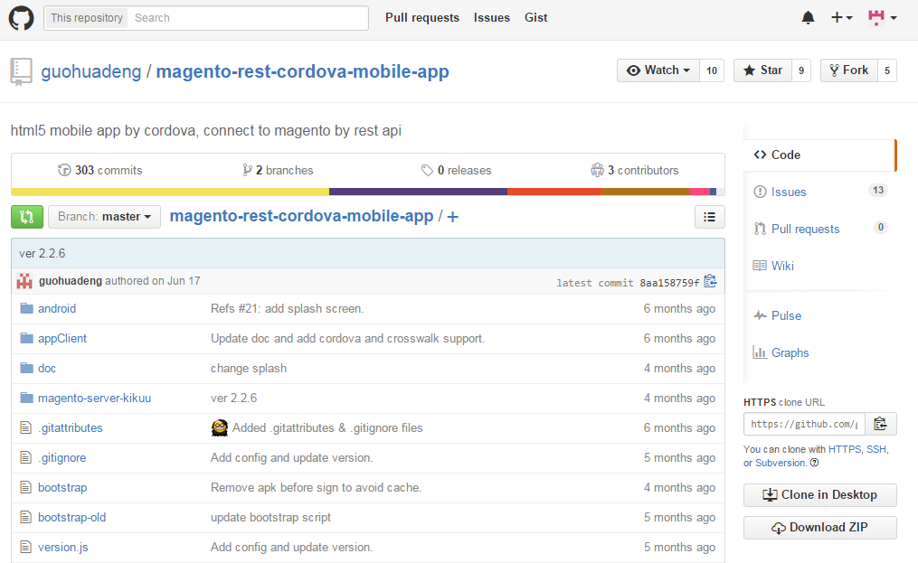Click the HTTPS clone URL text field
The width and height of the screenshot is (918, 563).
coord(804,424)
